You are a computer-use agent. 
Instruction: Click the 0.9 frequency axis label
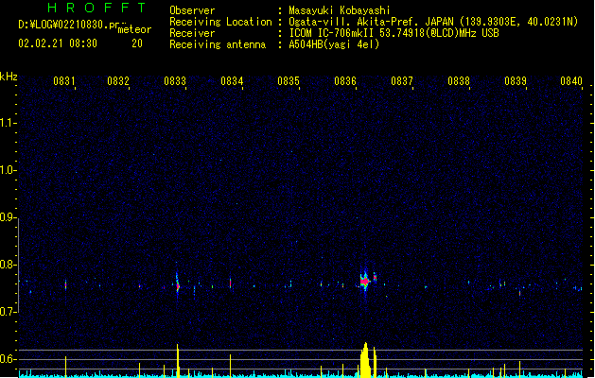8,217
